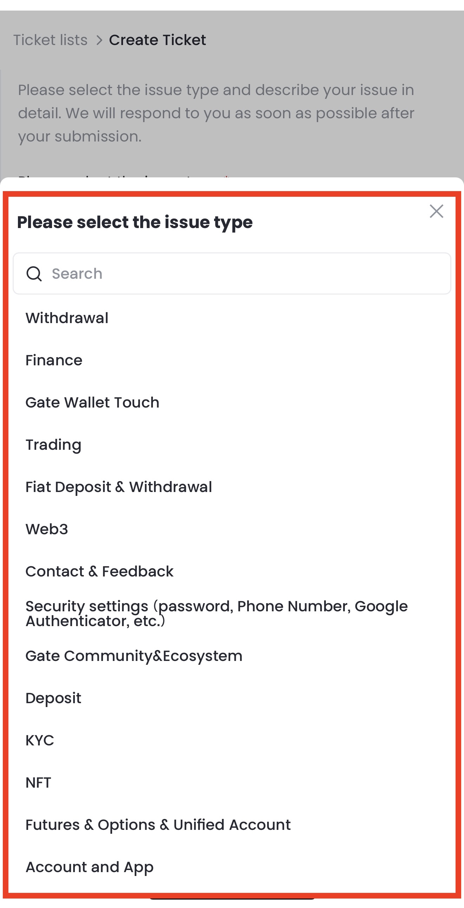Go back to Ticket lists
Image resolution: width=464 pixels, height=908 pixels.
[x=50, y=40]
